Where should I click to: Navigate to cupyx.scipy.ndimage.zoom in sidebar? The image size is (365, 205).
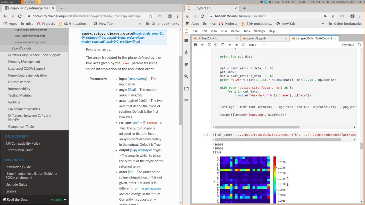31,42
